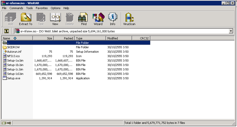237x127 pixels.
Task: Click the Setup-1a.bin file name
Action: [x=15, y=61]
